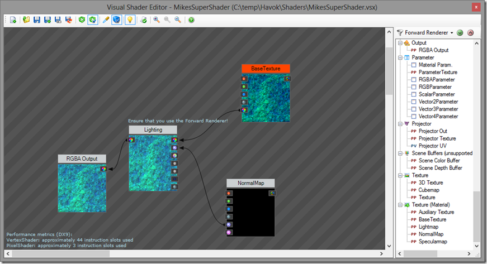Toggle the highlighted green refresh toolbar button
487x264 pixels.
point(93,20)
